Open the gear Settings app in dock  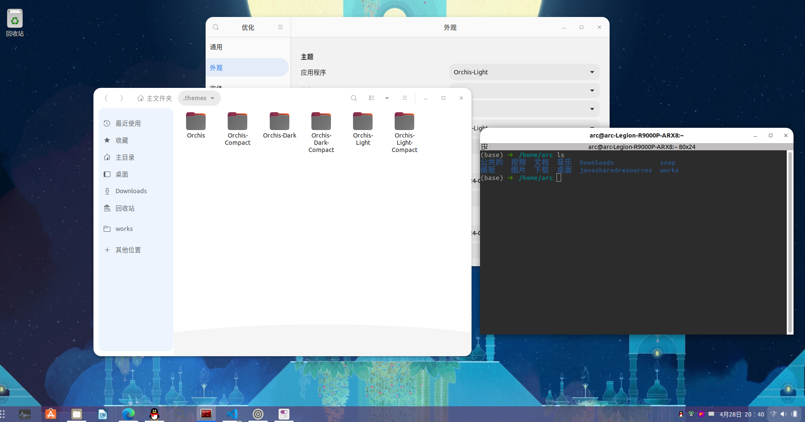258,414
